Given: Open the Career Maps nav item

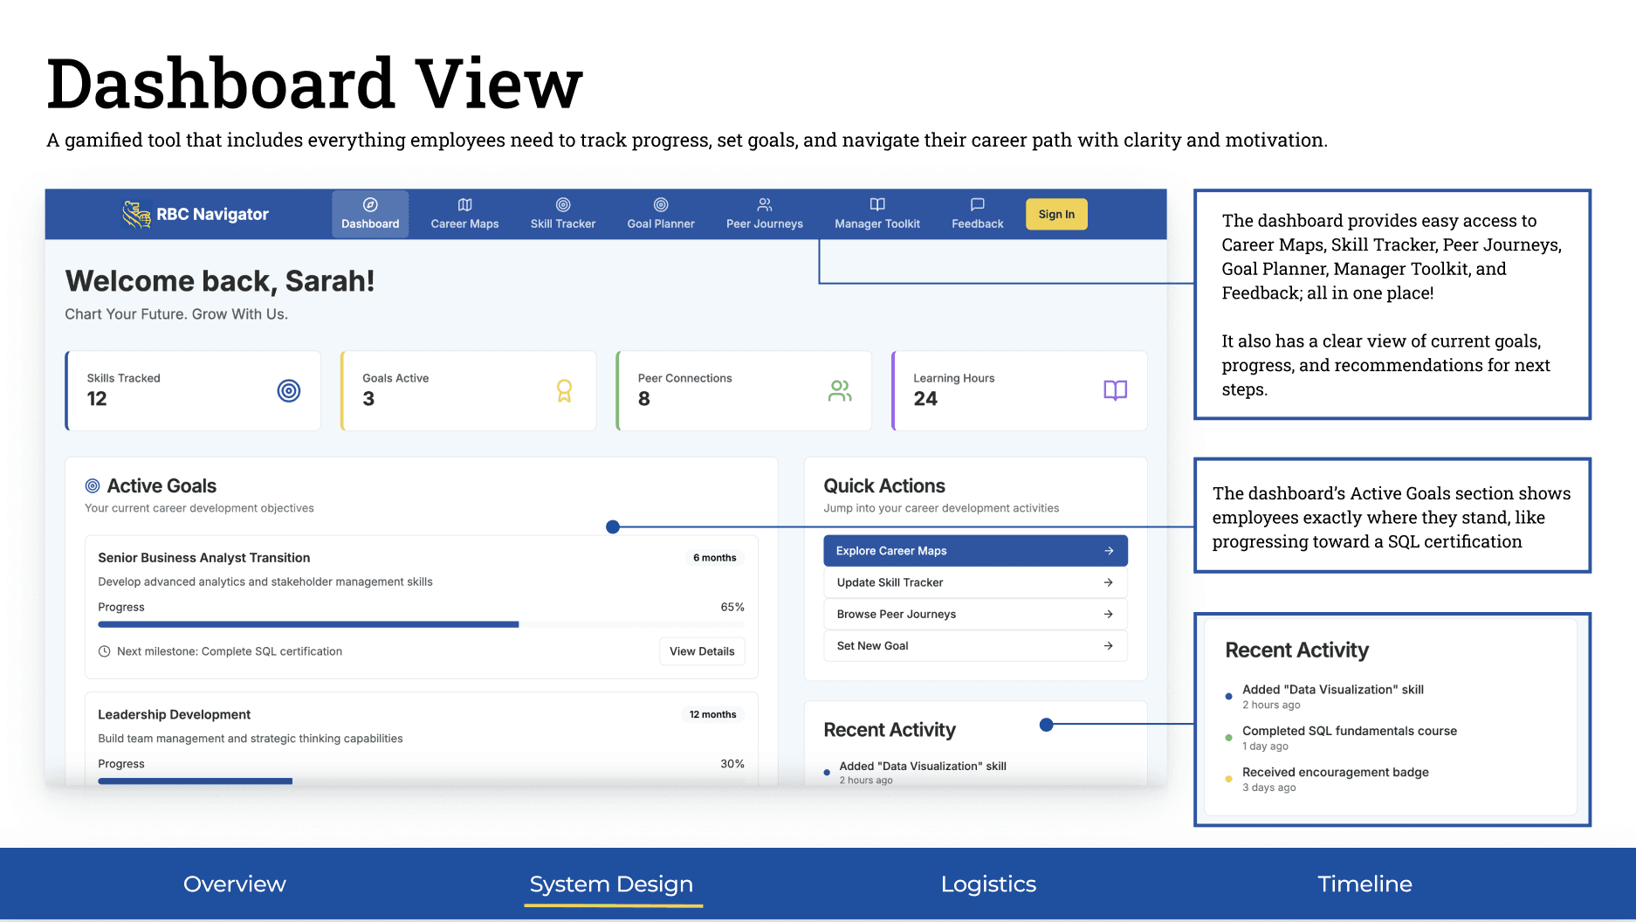Looking at the screenshot, I should click(x=464, y=214).
